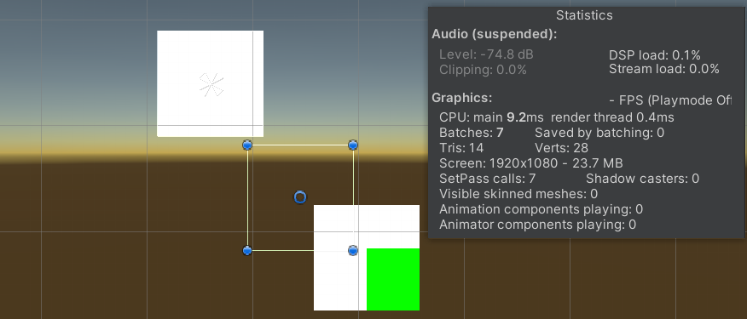Screen dimensions: 747x319
Task: Click the blue circular pivot handle
Action: [x=299, y=197]
